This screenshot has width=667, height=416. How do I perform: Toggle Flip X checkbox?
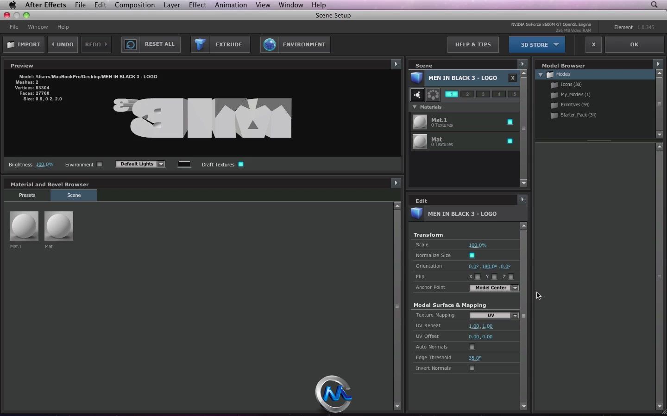pyautogui.click(x=478, y=277)
